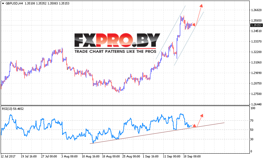Click the 1.29890 price axis value
Image resolution: width=263 pixels, height=160 pixels.
[256, 73]
